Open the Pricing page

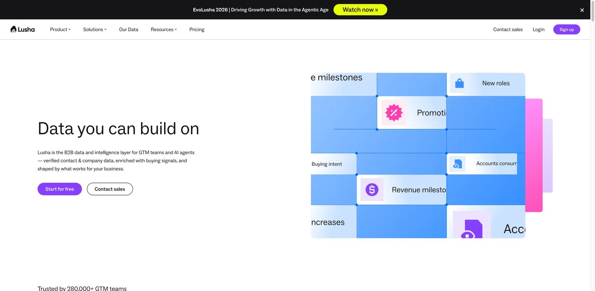[197, 29]
